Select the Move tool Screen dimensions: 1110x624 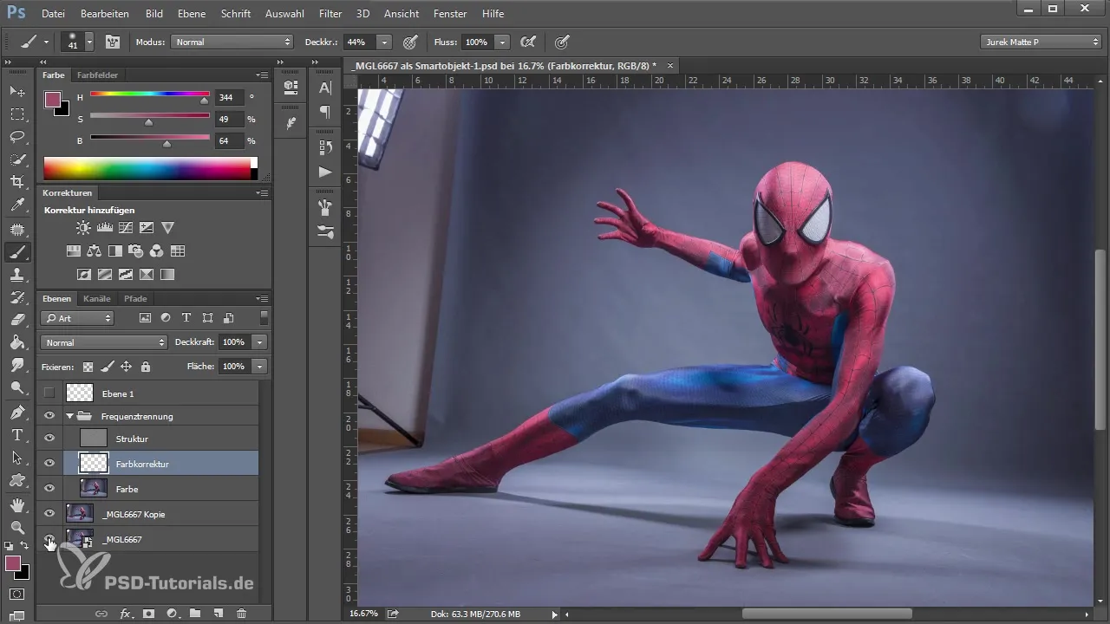[x=16, y=91]
